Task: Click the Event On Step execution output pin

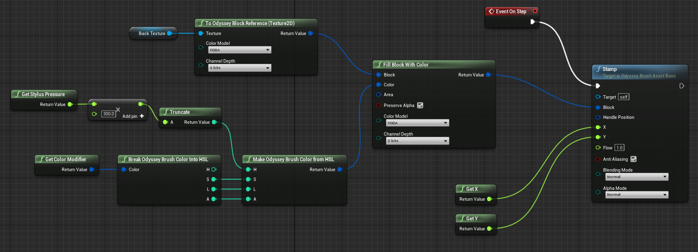Action: pyautogui.click(x=533, y=22)
